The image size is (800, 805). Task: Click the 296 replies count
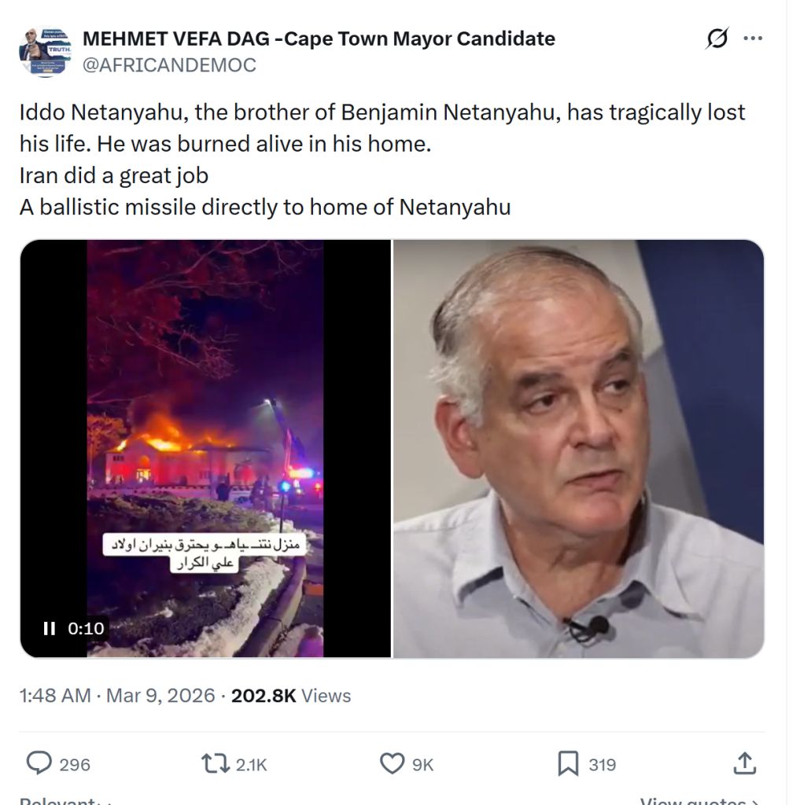coord(75,765)
